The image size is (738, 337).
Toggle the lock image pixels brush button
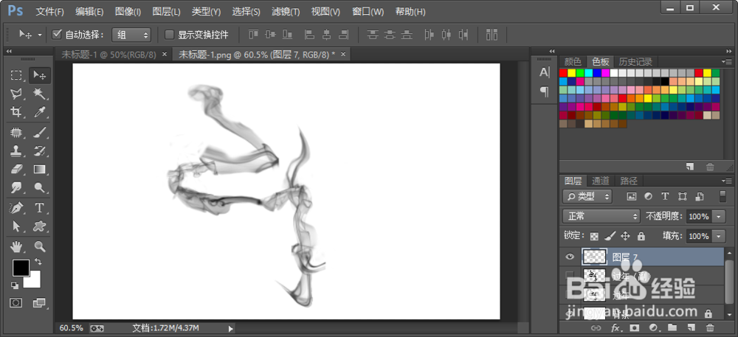610,235
